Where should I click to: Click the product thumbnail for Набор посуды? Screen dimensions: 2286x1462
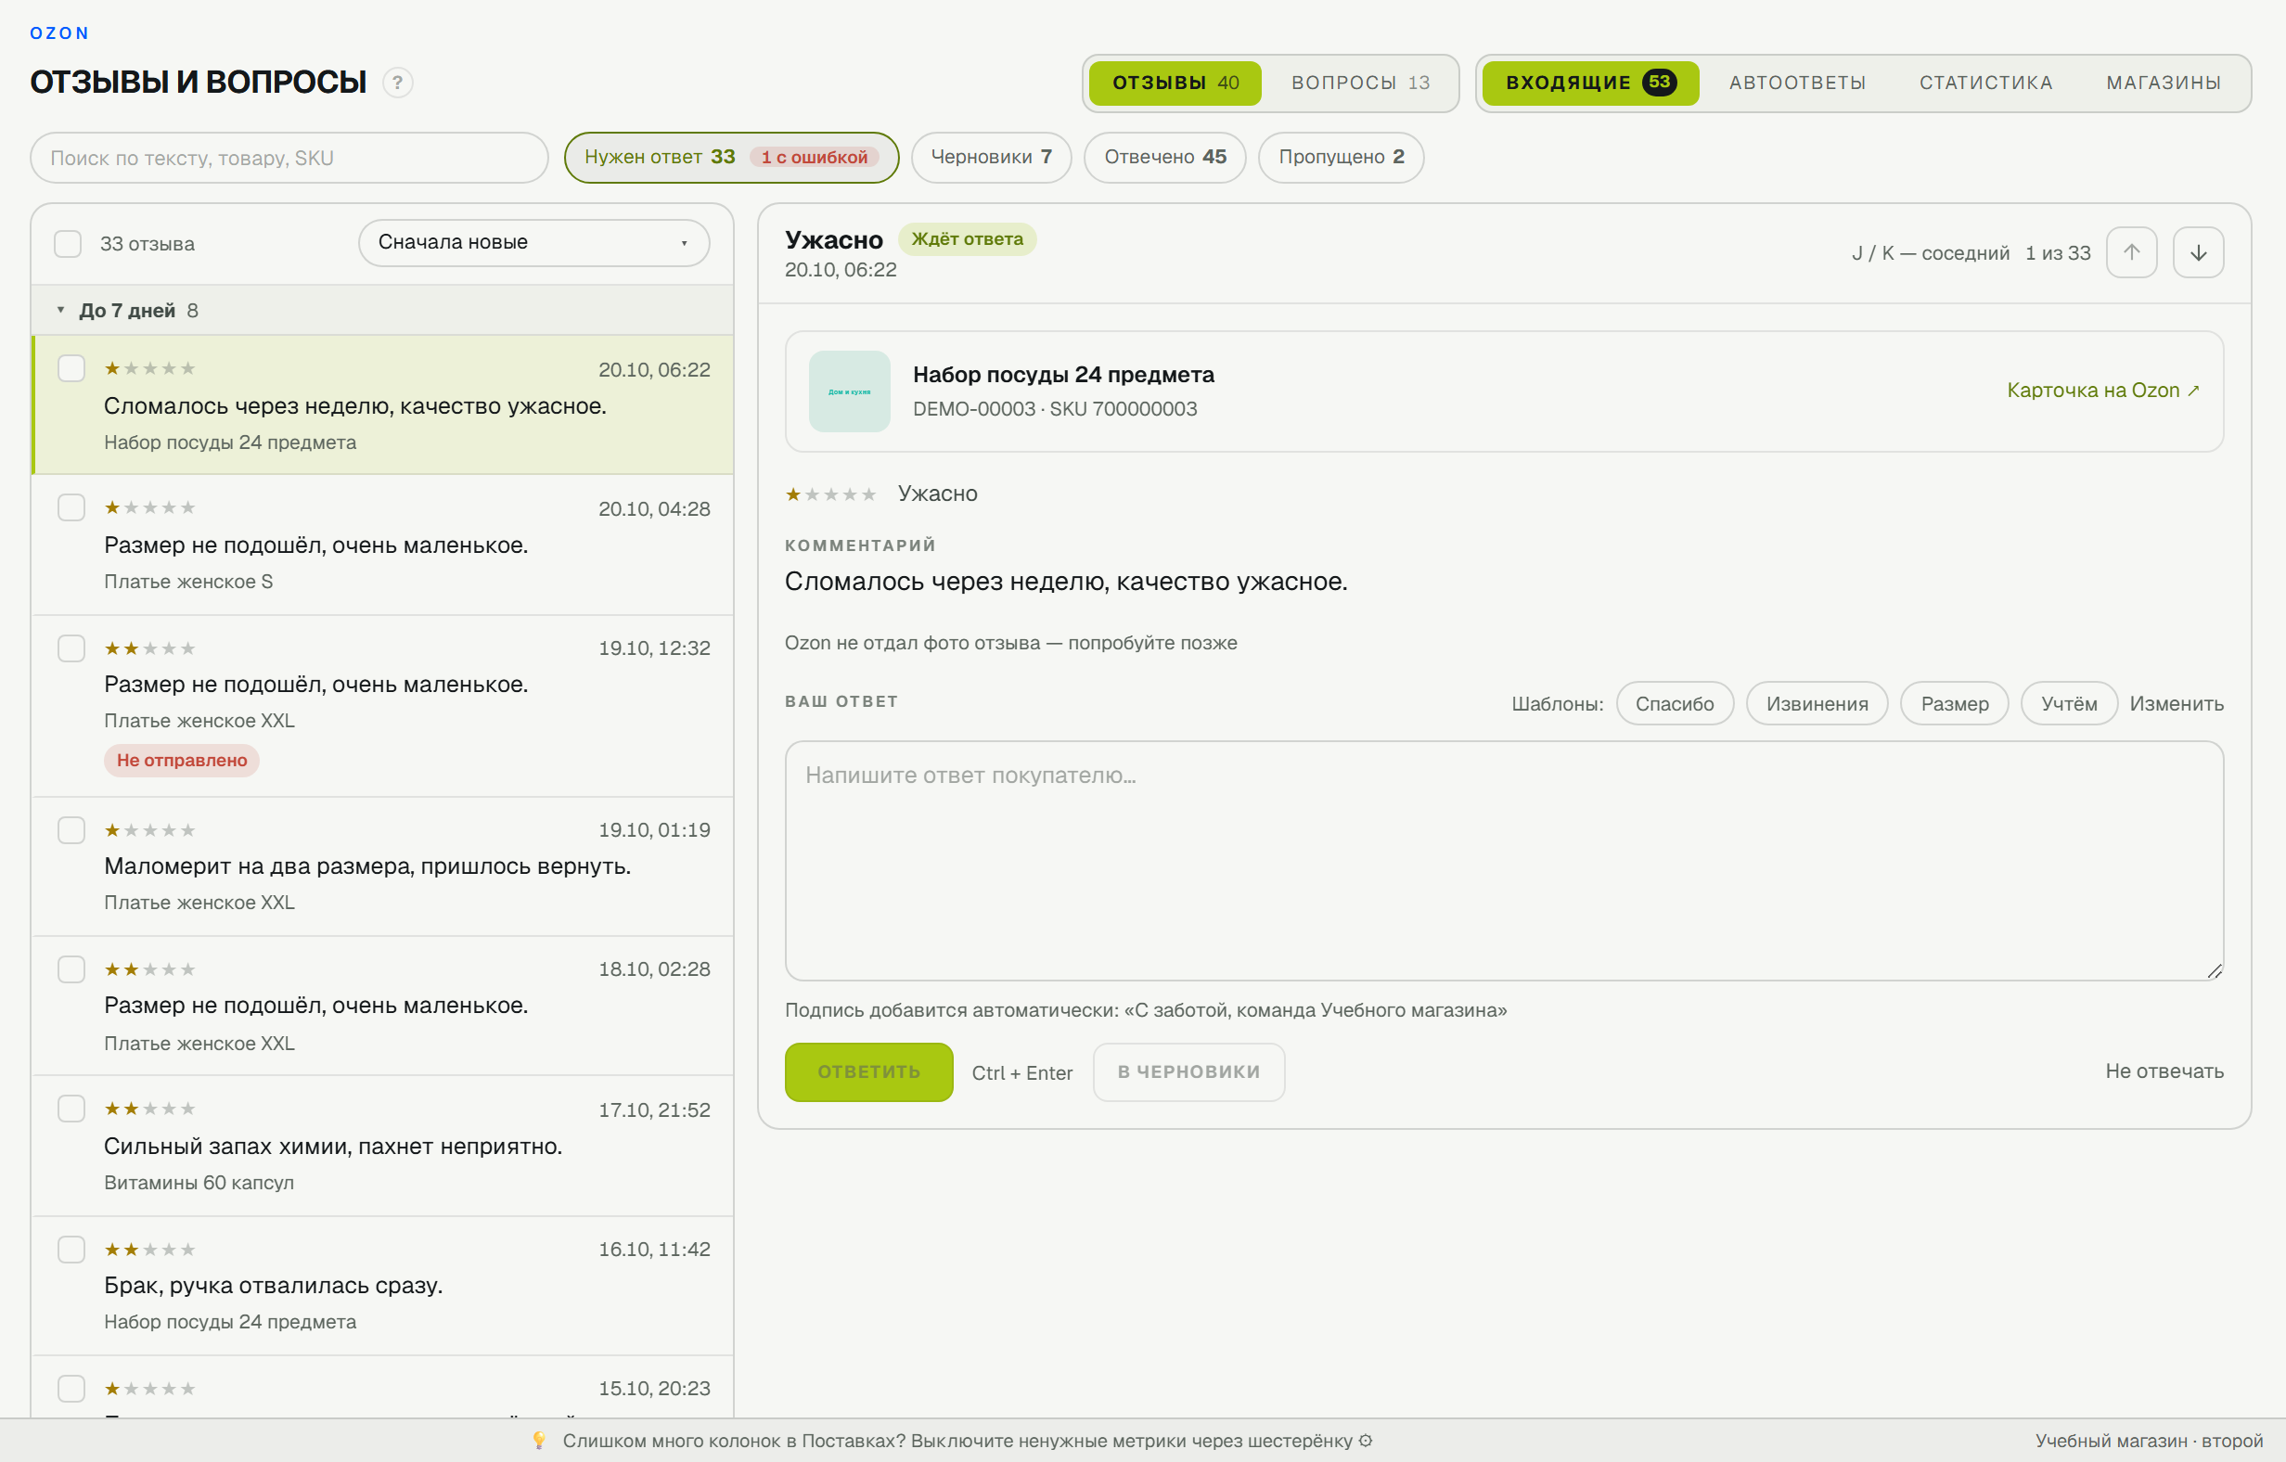pos(849,391)
